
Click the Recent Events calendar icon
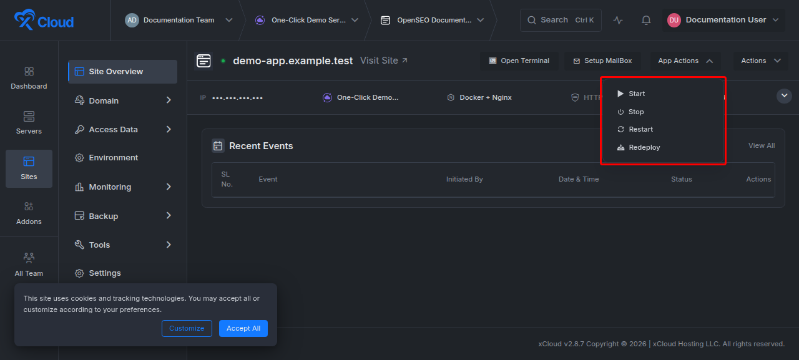(218, 146)
